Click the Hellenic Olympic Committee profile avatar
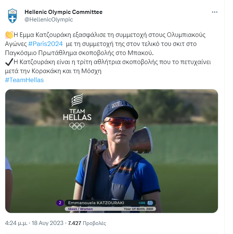233x234 pixels. pyautogui.click(x=12, y=15)
